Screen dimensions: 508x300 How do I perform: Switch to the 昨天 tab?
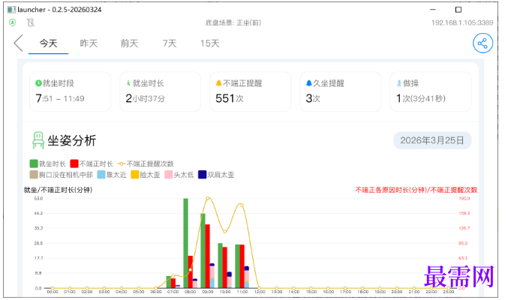[89, 43]
